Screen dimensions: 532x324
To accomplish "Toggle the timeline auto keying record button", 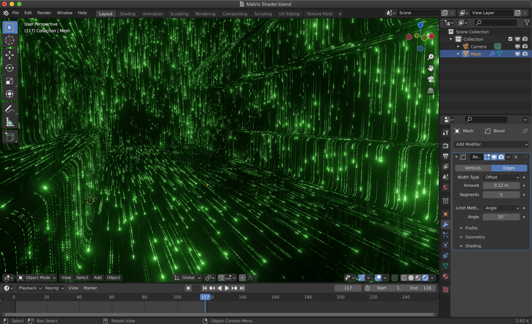I will point(188,288).
